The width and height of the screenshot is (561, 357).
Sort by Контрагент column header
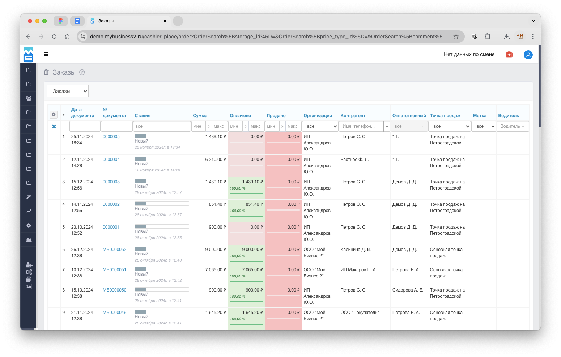353,116
